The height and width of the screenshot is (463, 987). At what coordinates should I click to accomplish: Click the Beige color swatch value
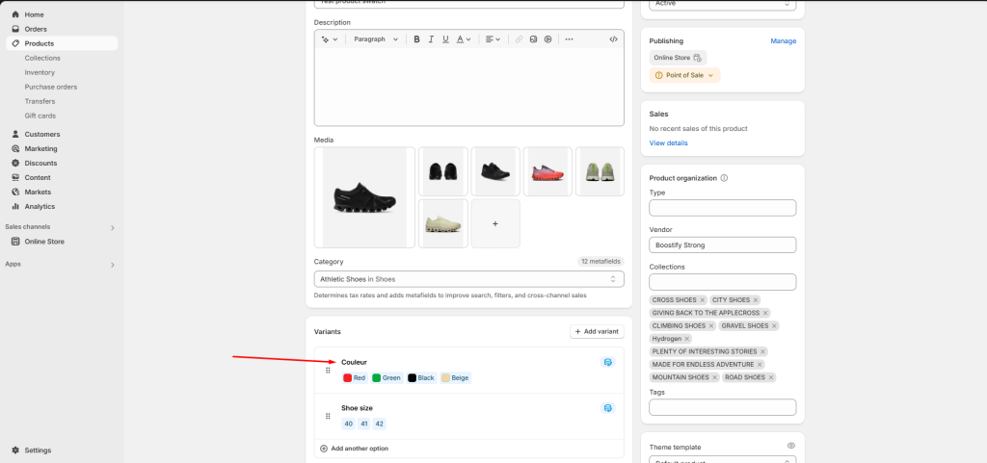point(456,378)
